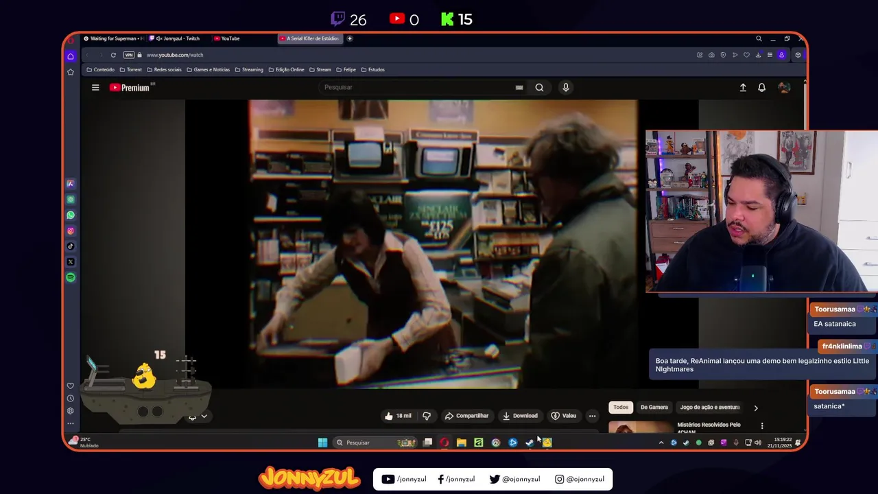Show more filter chips with arrow
The image size is (878, 494).
[x=756, y=408]
